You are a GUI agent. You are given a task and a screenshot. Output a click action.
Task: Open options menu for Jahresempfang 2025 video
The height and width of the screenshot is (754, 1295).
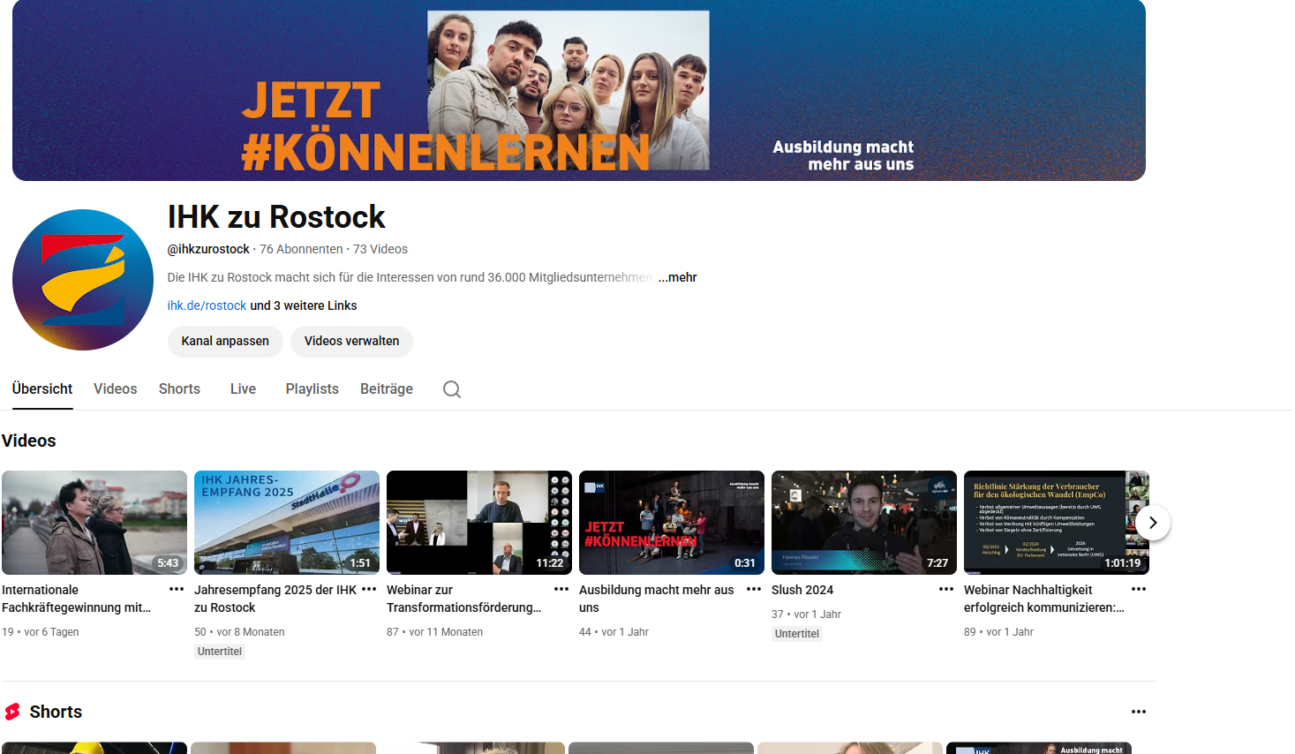(x=369, y=589)
